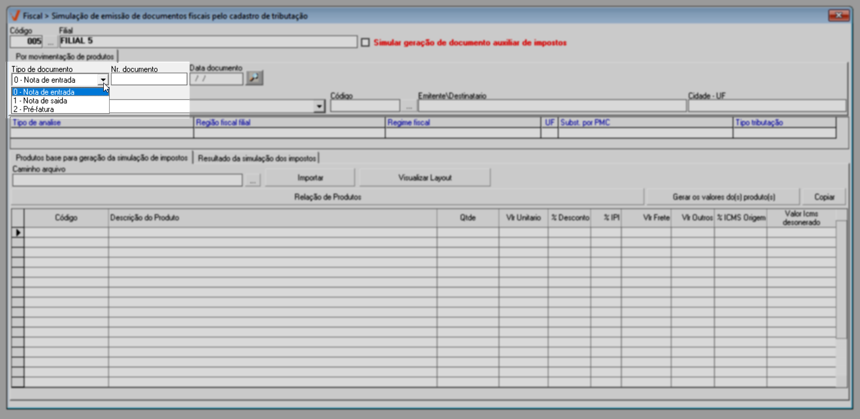860x419 pixels.
Task: Open the Filial lookup ellipsis button
Action: pyautogui.click(x=51, y=42)
